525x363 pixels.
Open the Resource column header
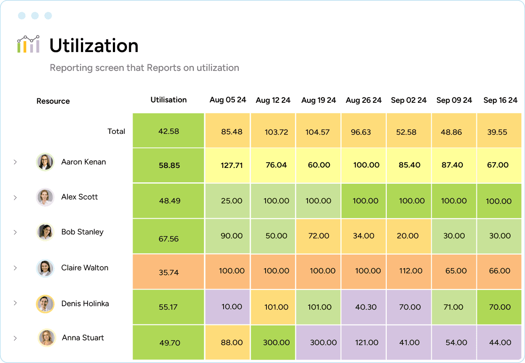53,101
